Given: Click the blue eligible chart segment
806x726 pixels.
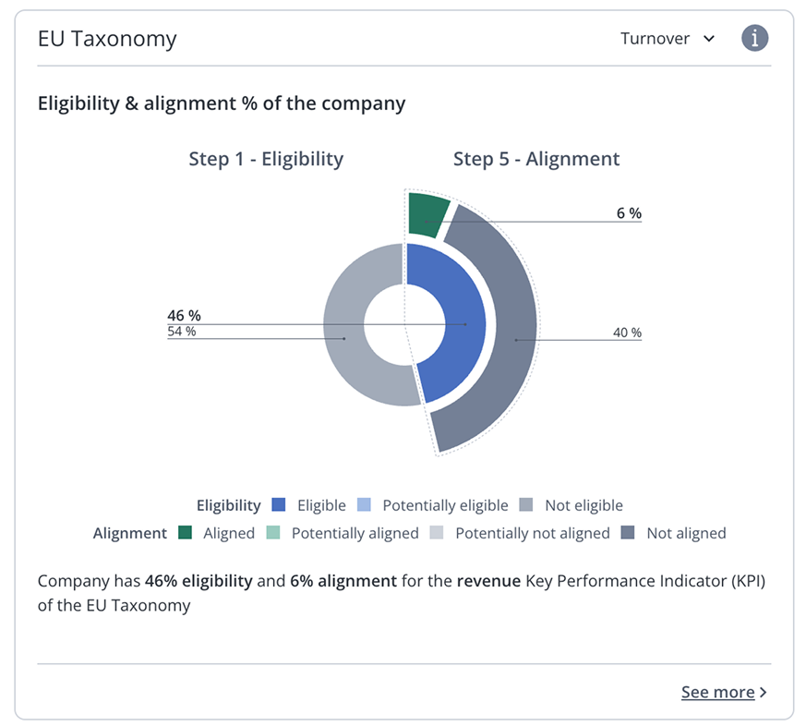Looking at the screenshot, I should 452,323.
